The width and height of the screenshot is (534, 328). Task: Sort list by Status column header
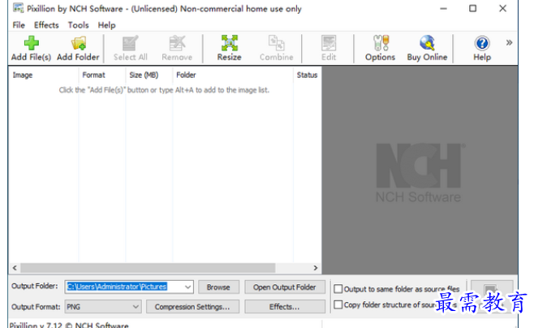pyautogui.click(x=308, y=75)
